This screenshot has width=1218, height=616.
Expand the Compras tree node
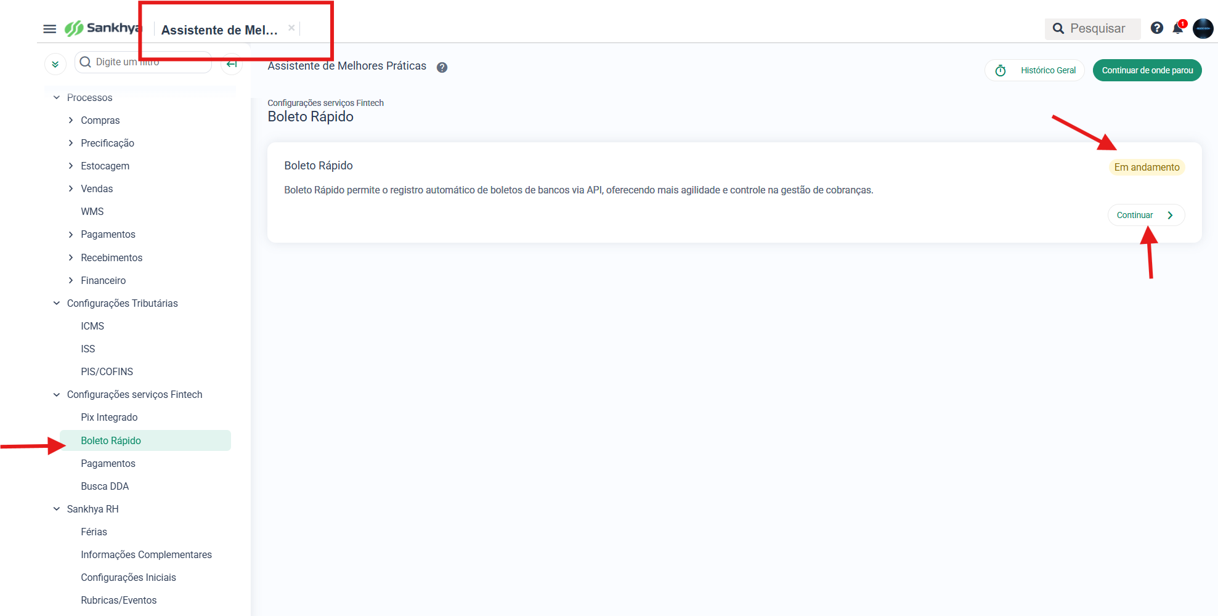tap(71, 120)
